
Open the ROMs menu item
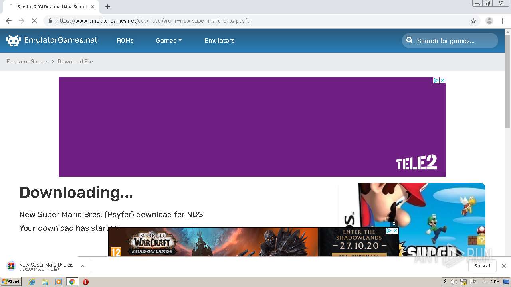pyautogui.click(x=125, y=41)
